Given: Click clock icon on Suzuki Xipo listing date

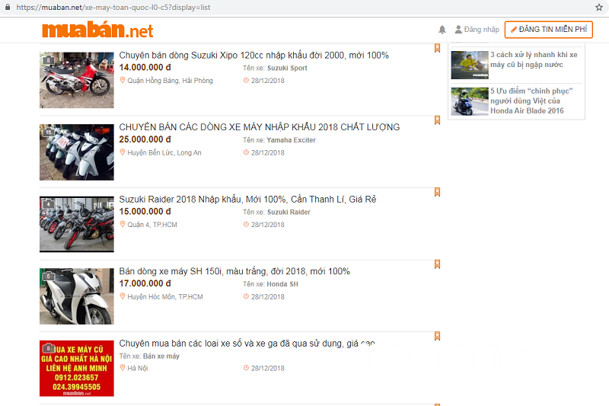Looking at the screenshot, I should [246, 81].
